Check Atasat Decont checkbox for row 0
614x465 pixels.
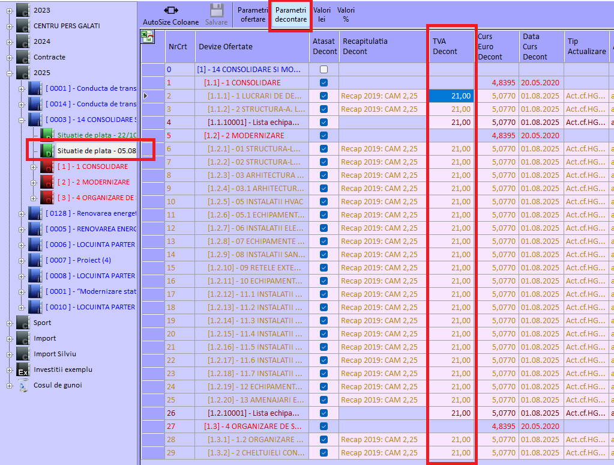pos(324,70)
